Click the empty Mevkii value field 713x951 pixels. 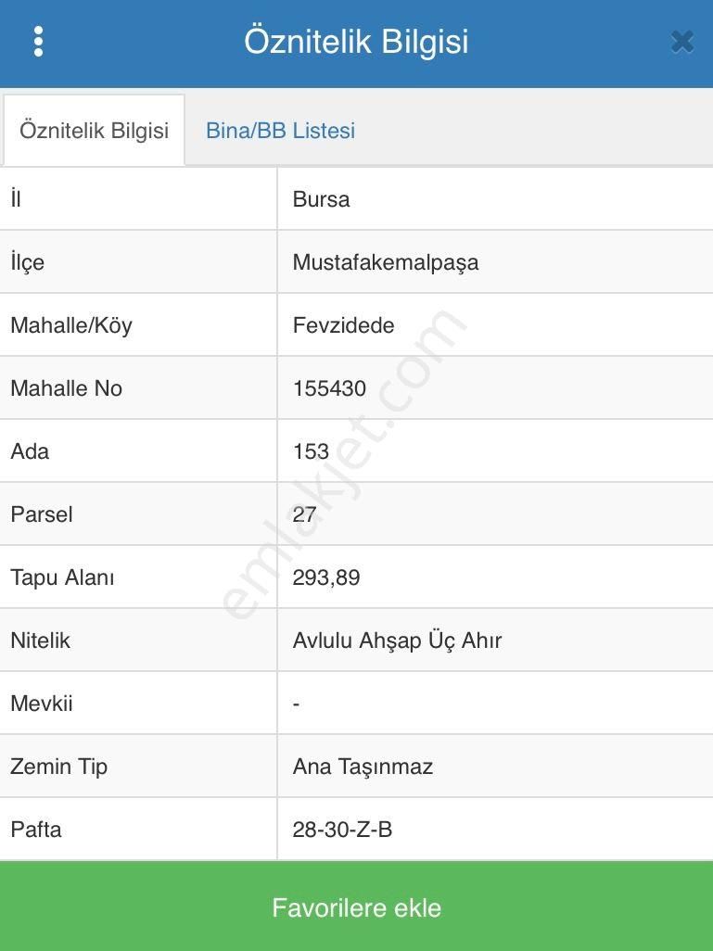[295, 703]
